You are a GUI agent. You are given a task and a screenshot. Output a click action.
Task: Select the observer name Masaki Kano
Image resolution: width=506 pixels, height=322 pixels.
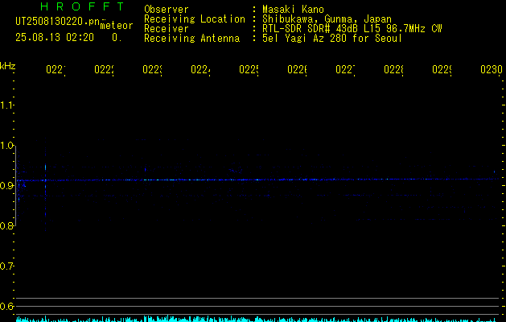coord(293,9)
